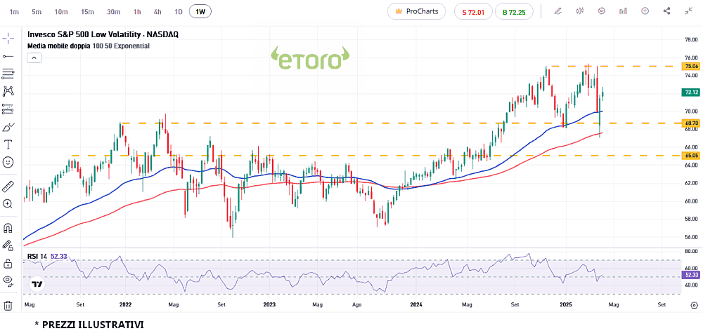
Task: Select the brush drawing tool
Action: click(x=8, y=127)
